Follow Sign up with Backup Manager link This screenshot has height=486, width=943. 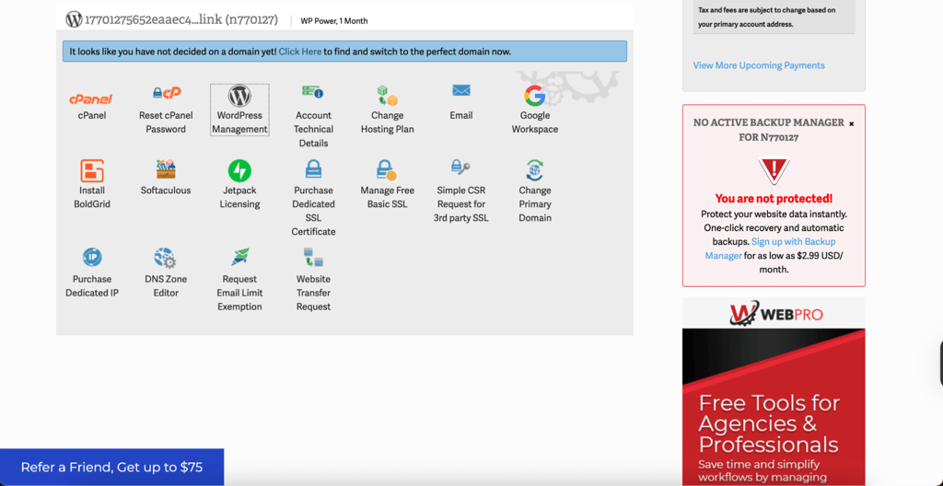point(771,249)
